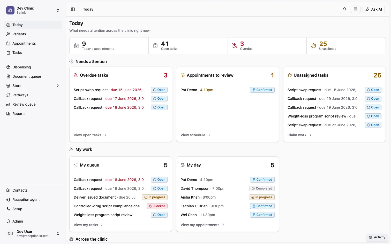Screen dimensions: 391x244
Task: Click the Store icon in sidebar
Action: pyautogui.click(x=8, y=86)
